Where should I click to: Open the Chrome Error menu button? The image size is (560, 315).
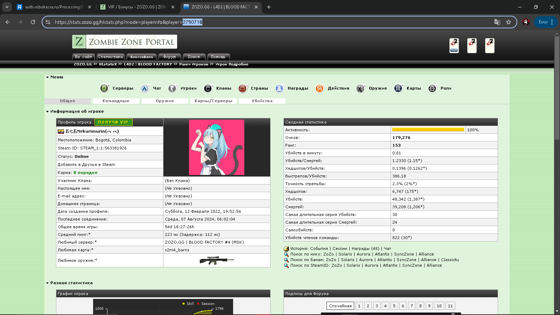click(x=546, y=22)
